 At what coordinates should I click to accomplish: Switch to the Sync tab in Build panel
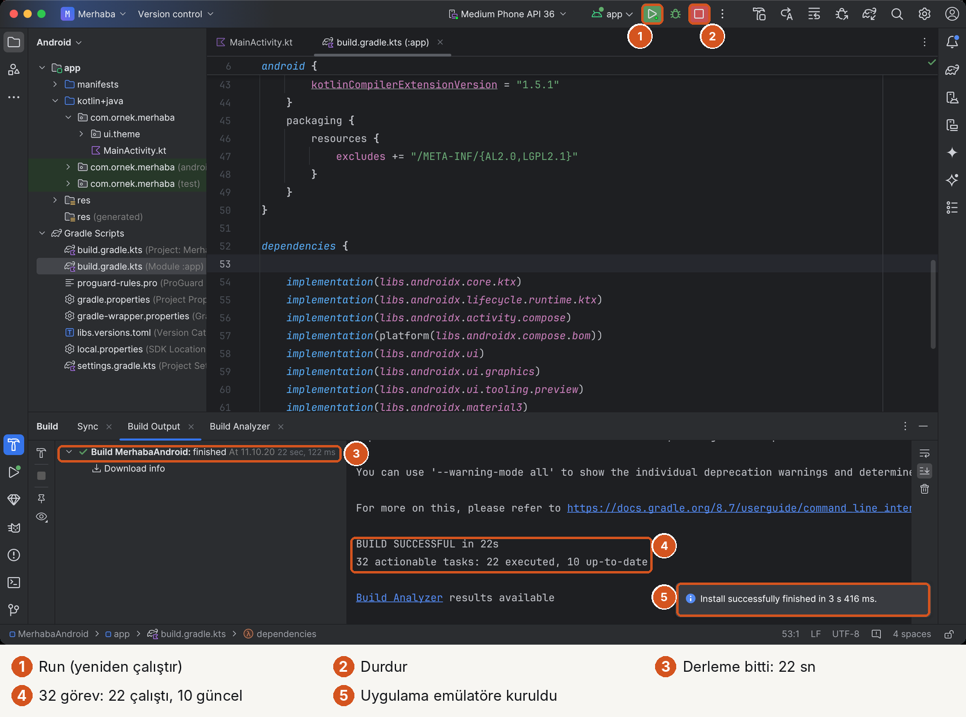tap(88, 426)
